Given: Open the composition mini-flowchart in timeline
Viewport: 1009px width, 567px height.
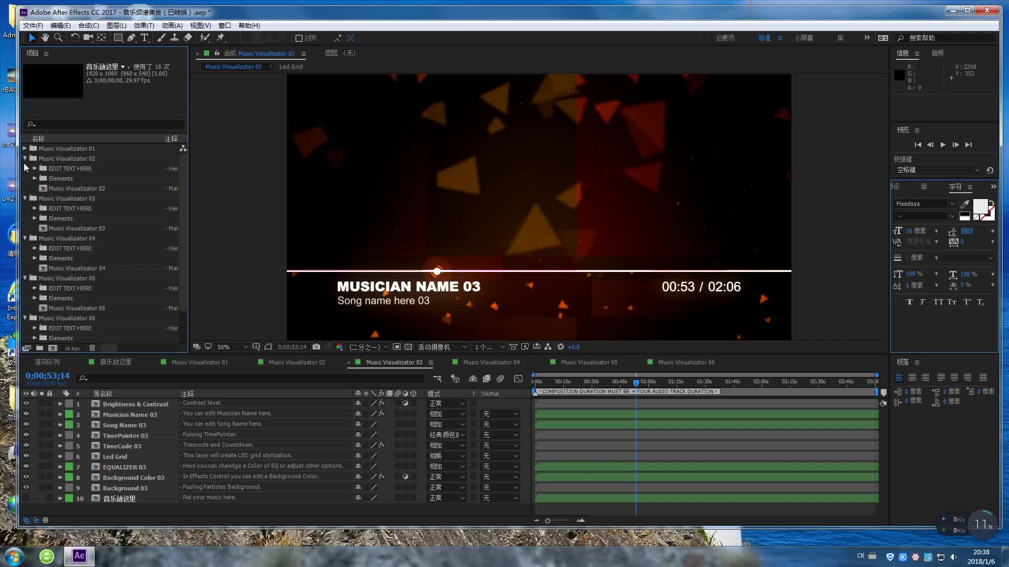Looking at the screenshot, I should pos(437,379).
